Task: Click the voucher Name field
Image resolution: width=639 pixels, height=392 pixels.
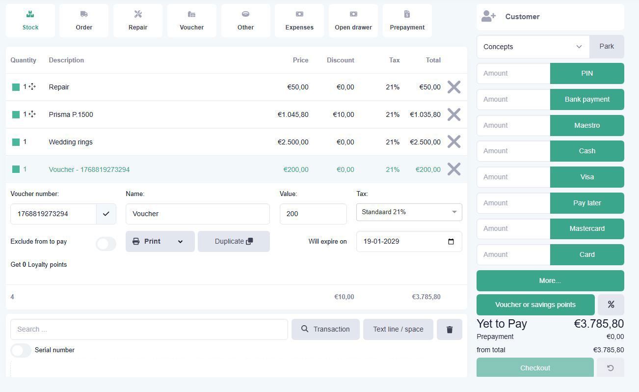Action: pyautogui.click(x=197, y=214)
